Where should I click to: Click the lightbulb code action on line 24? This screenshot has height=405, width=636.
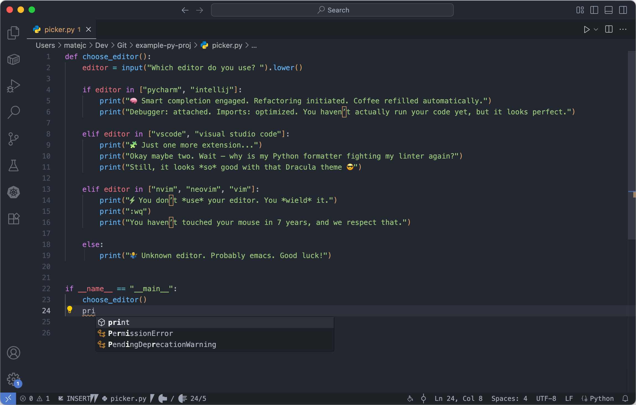click(70, 310)
